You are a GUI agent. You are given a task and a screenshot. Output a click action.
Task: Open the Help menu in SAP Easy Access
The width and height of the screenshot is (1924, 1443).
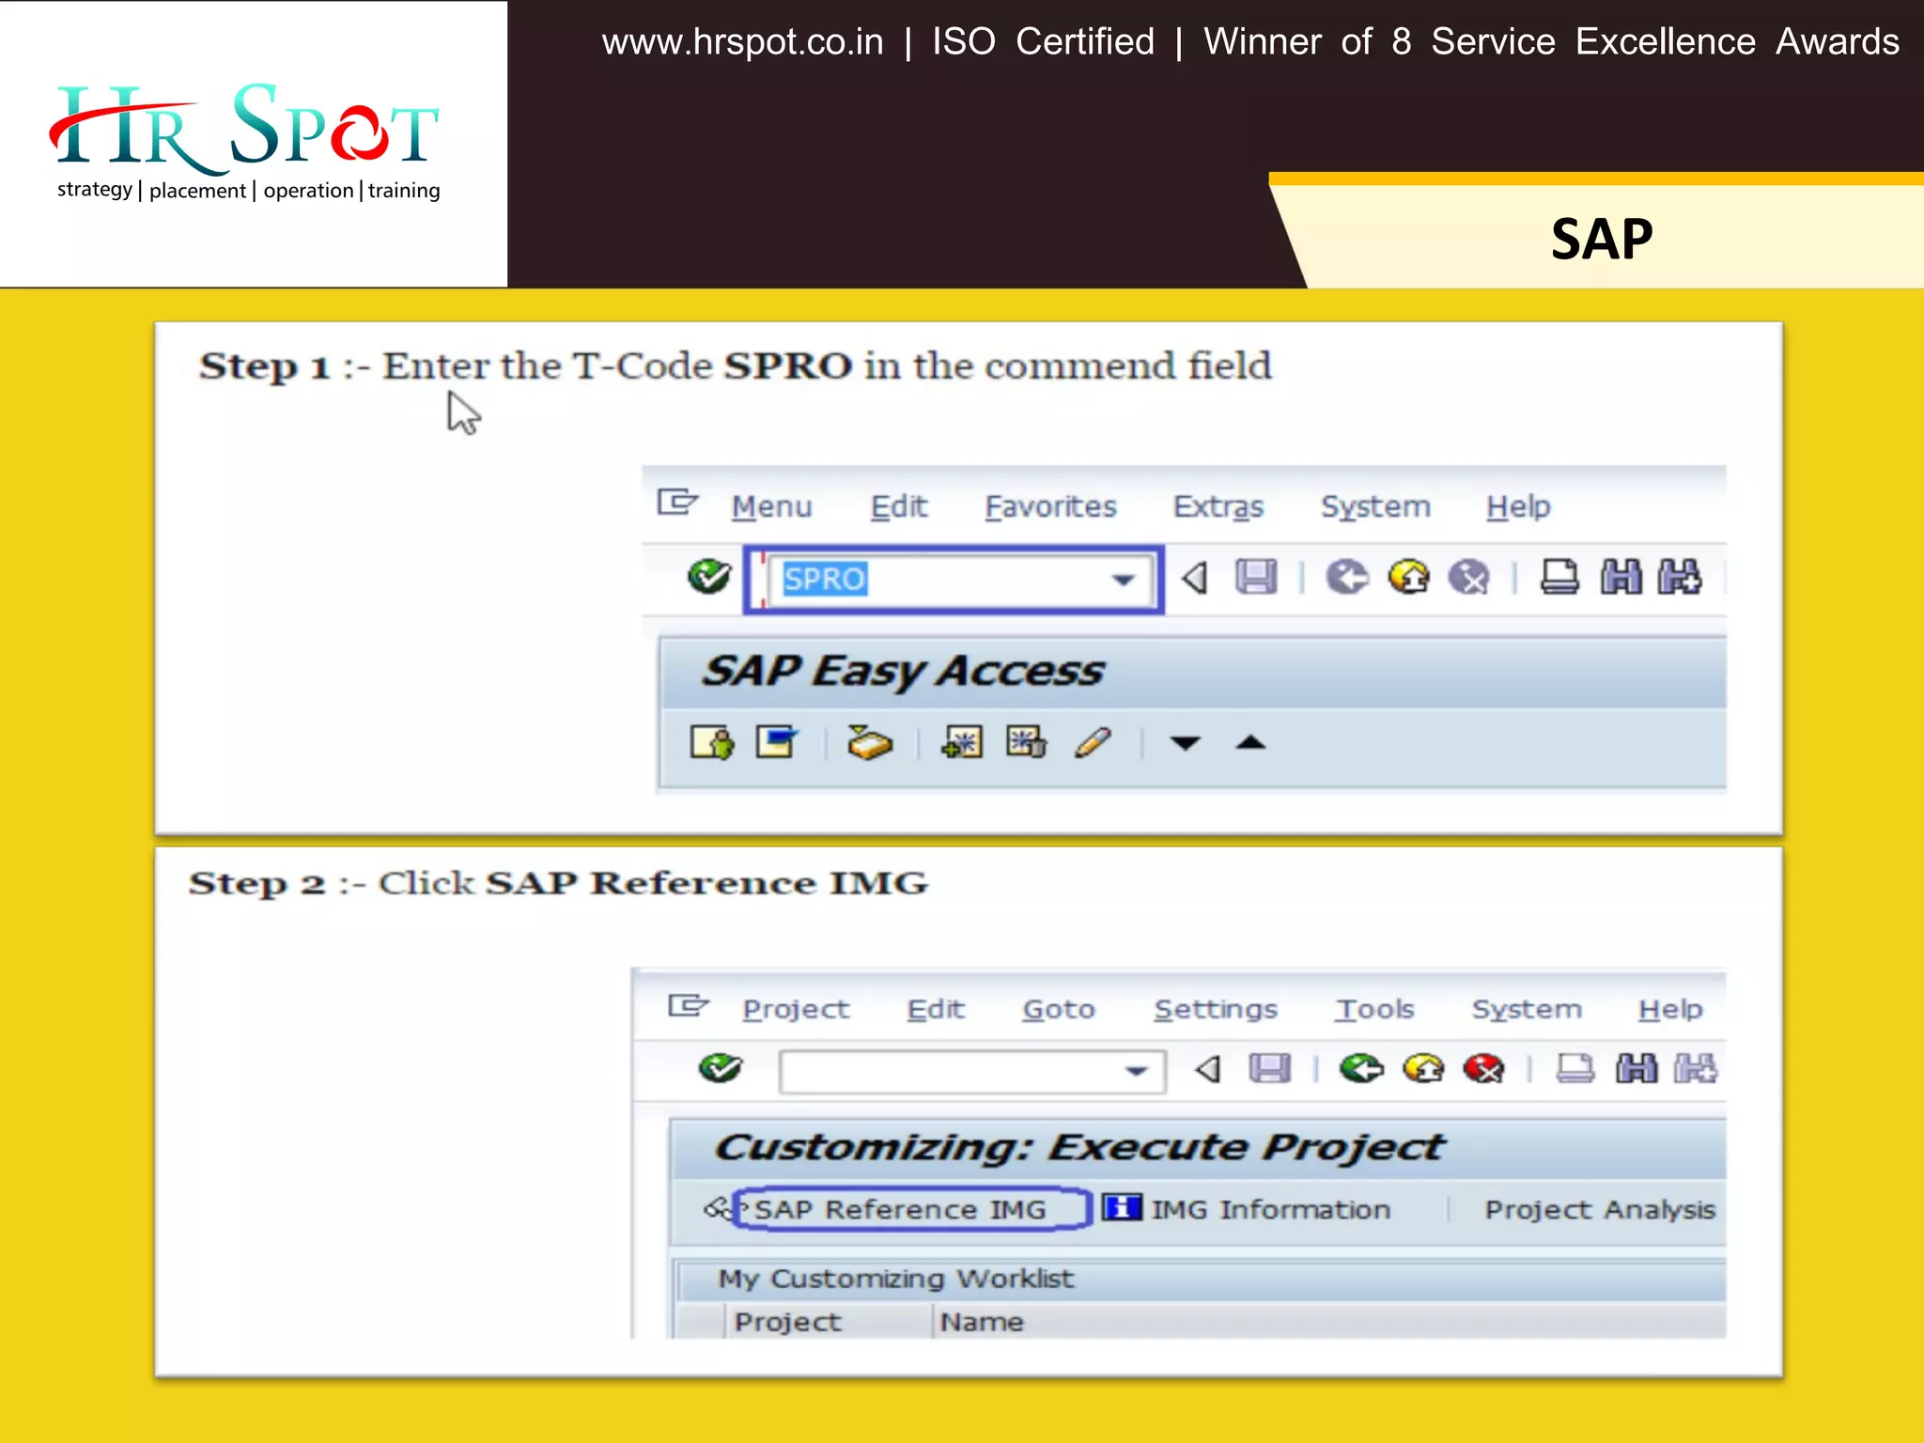1517,507
